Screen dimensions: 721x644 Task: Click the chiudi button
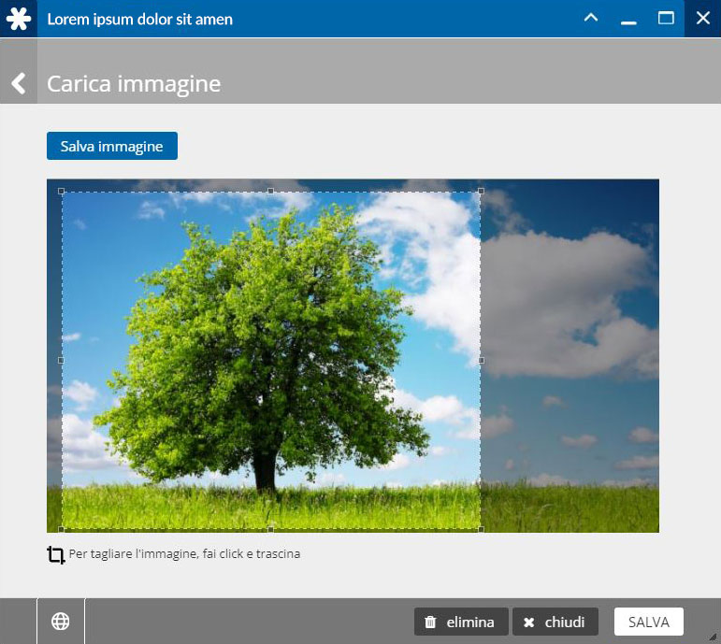pyautogui.click(x=555, y=622)
